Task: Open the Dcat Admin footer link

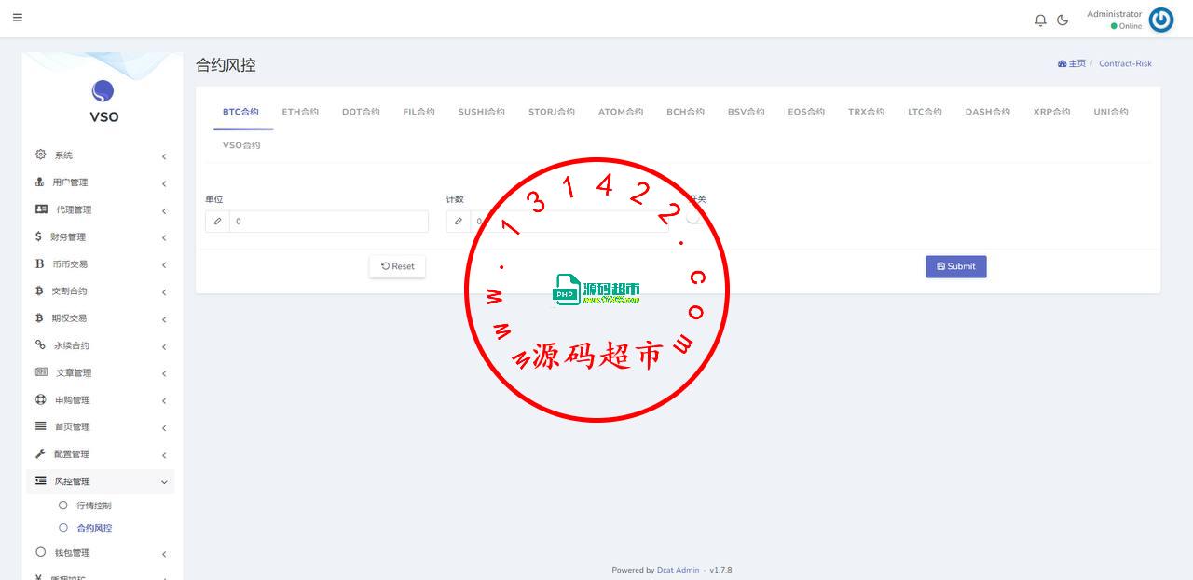Action: (678, 570)
